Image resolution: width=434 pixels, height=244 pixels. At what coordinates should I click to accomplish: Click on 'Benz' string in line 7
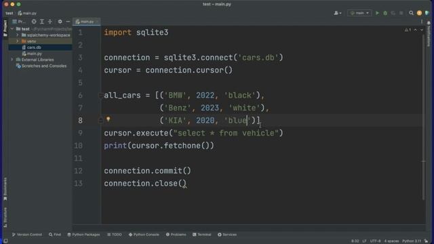point(178,108)
